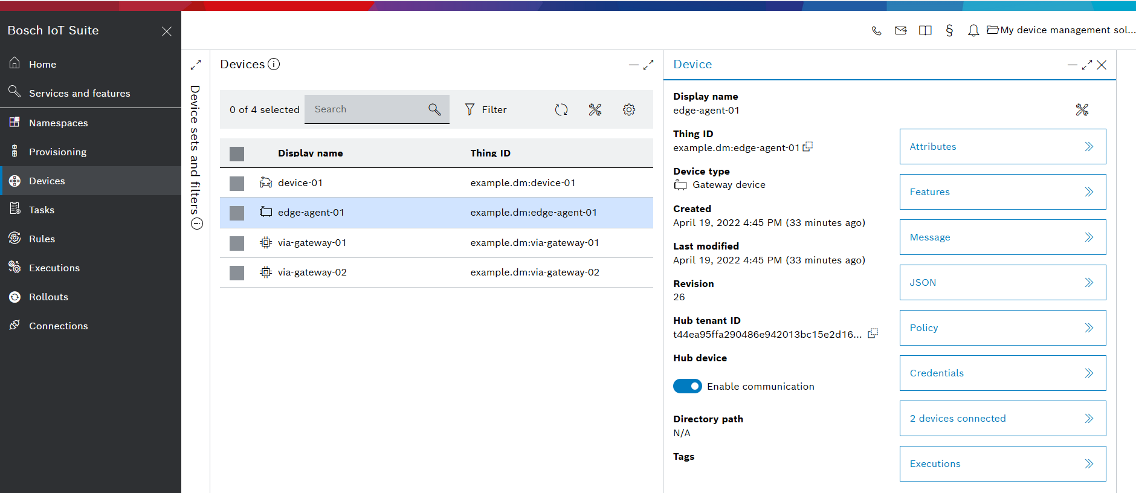The width and height of the screenshot is (1136, 493).
Task: Select via-gateway-02 in the table
Action: [312, 272]
